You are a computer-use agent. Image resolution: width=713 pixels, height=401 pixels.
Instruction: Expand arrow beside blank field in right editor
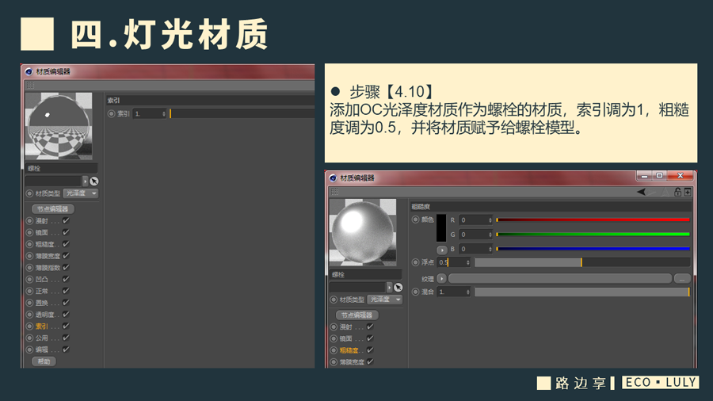pos(389,288)
